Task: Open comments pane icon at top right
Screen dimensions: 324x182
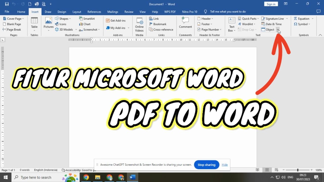Action: point(319,12)
